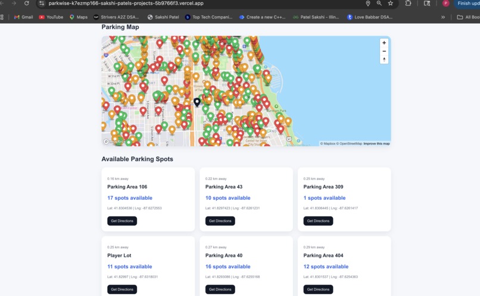Screen dimensions: 480x296
Task: Click the Parking Map heading
Action: (120, 27)
